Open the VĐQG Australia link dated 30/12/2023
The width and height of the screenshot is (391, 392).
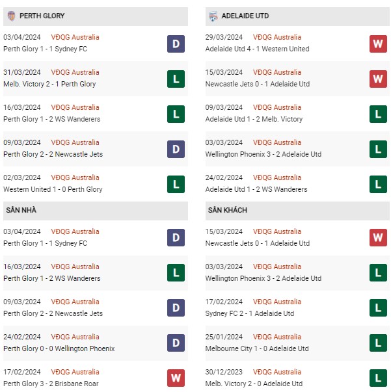[x=277, y=372]
